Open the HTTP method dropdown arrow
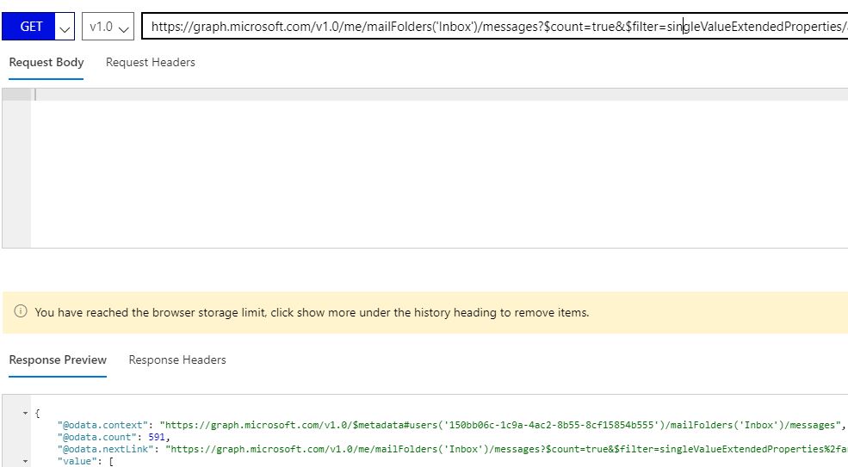 [65, 27]
